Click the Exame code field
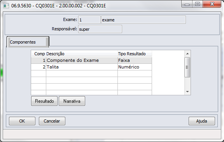The height and width of the screenshot is (142, 224). 89,20
